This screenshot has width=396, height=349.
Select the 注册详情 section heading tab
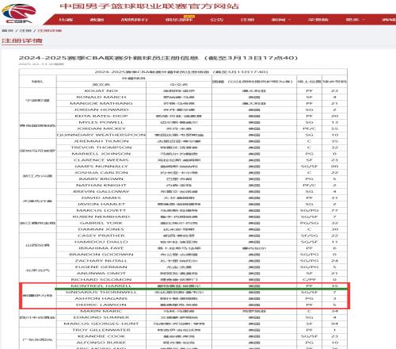point(22,40)
